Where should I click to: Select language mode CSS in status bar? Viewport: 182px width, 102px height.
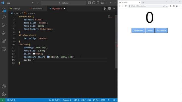point(89,100)
